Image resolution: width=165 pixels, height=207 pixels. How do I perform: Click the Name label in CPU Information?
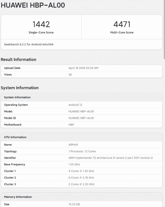pos(8,145)
